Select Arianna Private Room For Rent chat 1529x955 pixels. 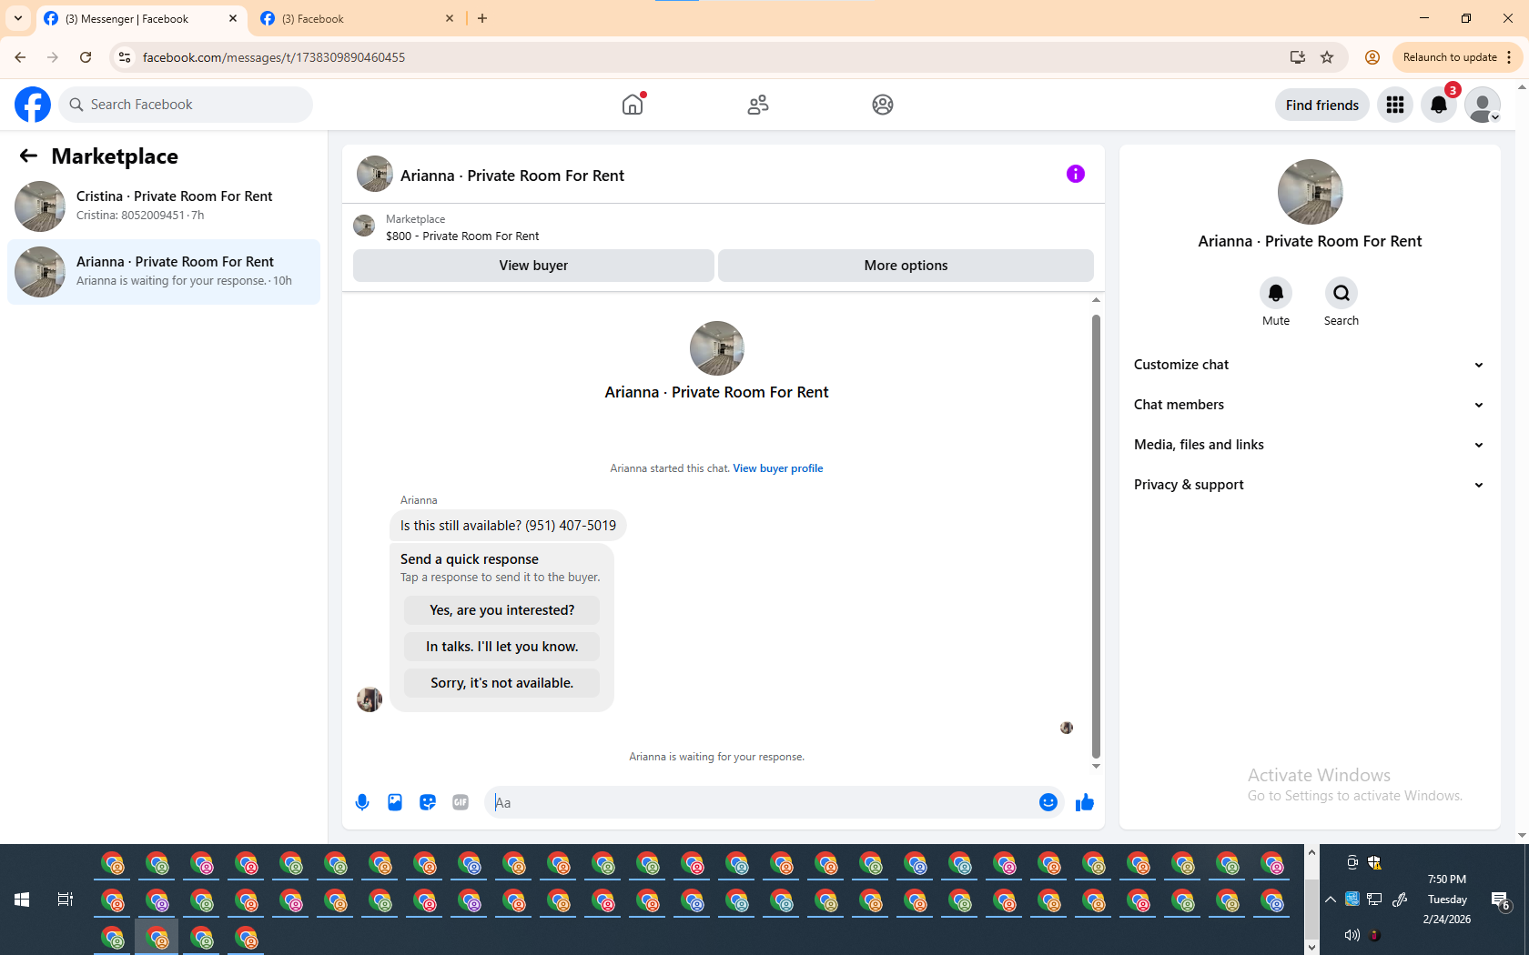tap(164, 271)
